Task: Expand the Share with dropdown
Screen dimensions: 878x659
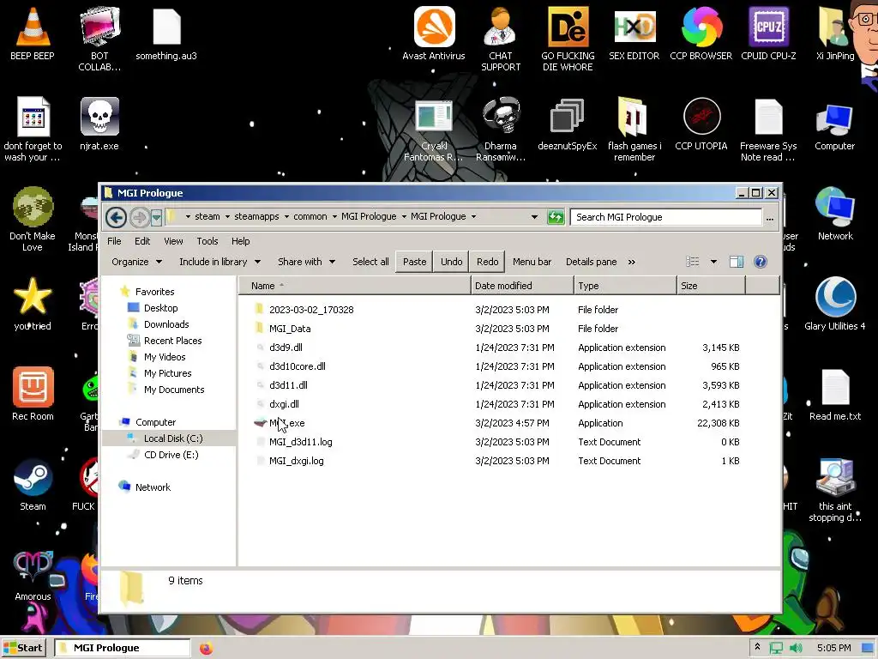Action: coord(306,262)
